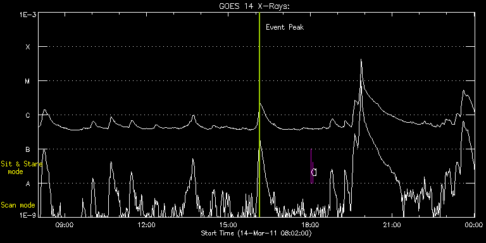Click the GOES 14 X-Rays title
The image size is (486, 243).
point(254,6)
